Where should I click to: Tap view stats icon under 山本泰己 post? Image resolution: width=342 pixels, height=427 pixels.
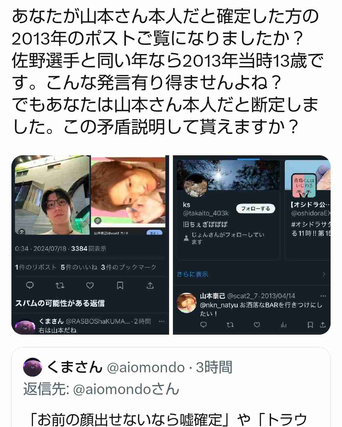tap(283, 325)
